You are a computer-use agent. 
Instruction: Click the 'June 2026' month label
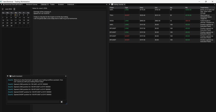(x=8, y=9)
